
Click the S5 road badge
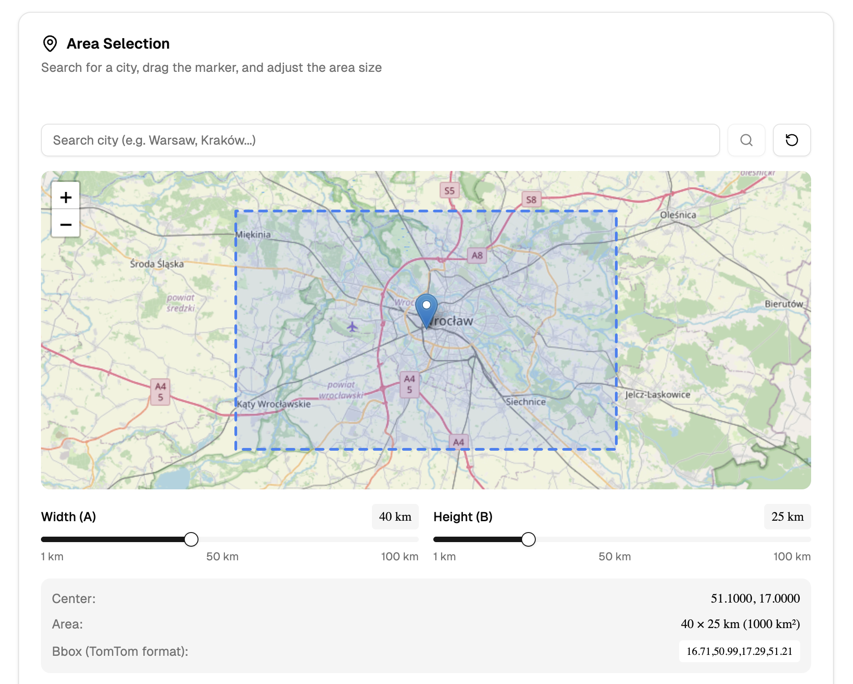pyautogui.click(x=449, y=191)
